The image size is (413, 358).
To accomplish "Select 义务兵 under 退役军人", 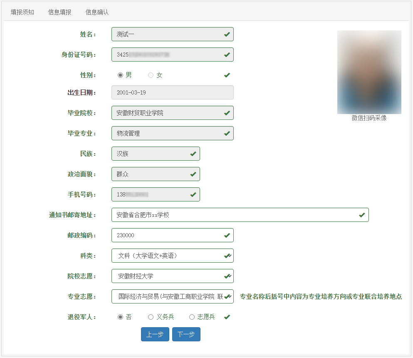I will [x=151, y=317].
